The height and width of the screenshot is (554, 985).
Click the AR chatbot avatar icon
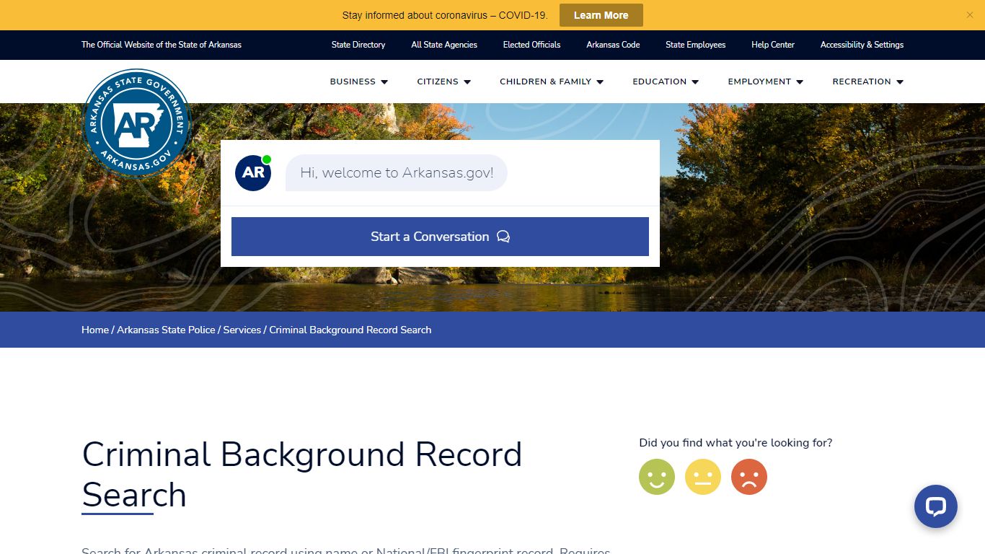click(x=253, y=173)
